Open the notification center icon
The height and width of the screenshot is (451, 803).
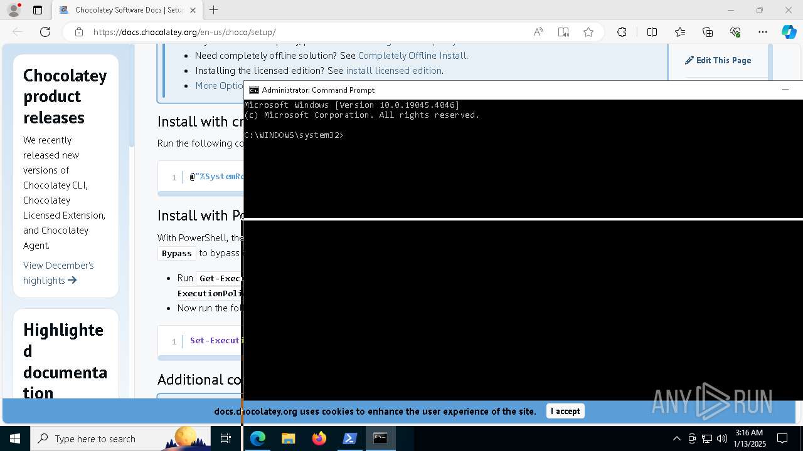pos(782,438)
